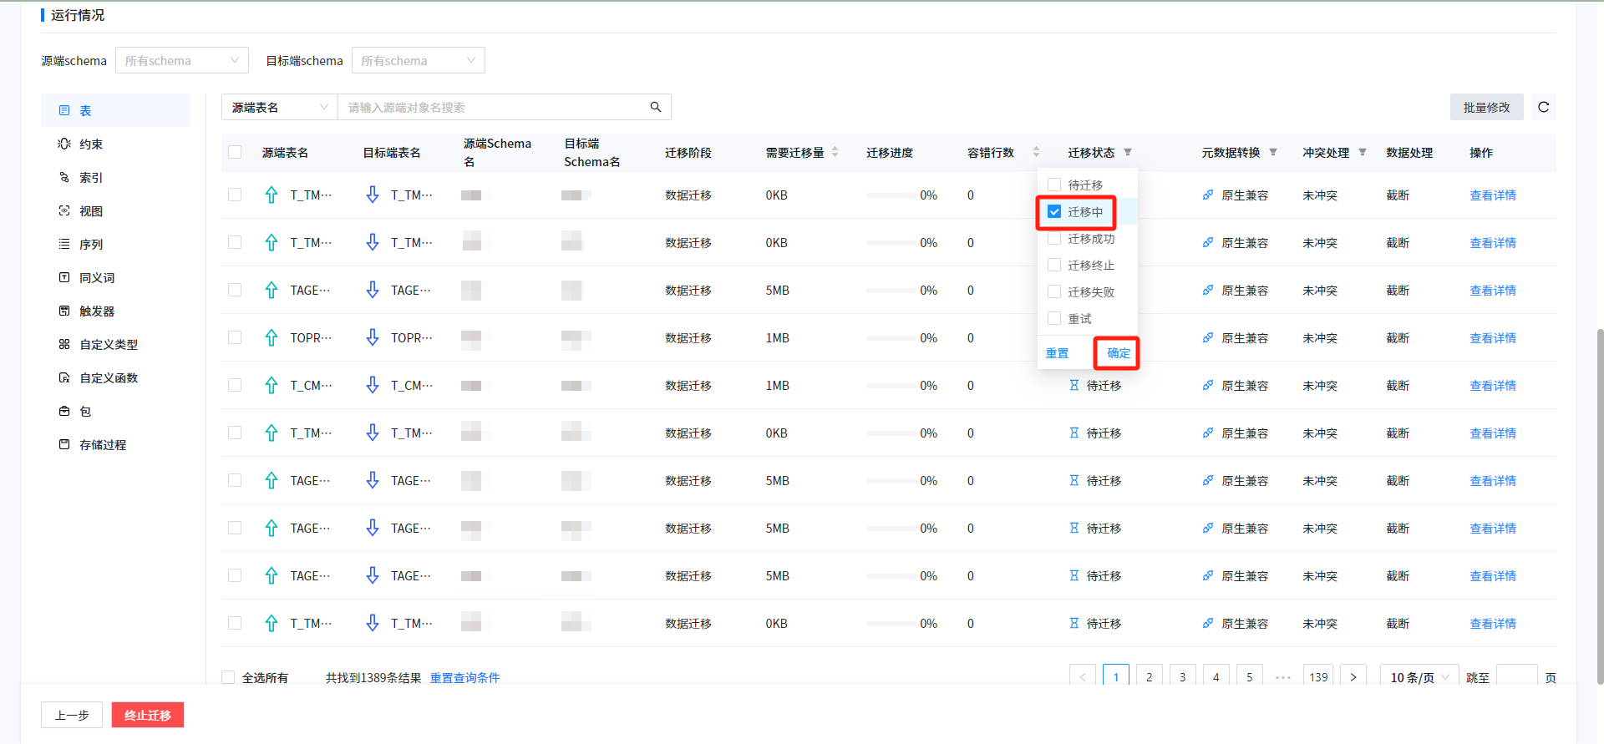Open the 元数据转换 column filter icon
Image resolution: width=1604 pixels, height=744 pixels.
1273,152
